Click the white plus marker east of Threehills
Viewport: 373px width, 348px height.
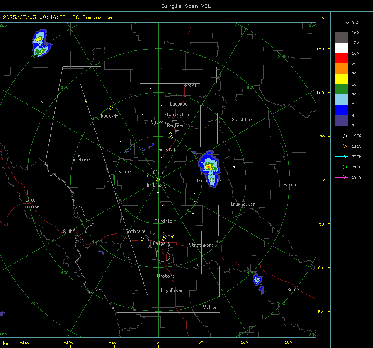click(234, 166)
